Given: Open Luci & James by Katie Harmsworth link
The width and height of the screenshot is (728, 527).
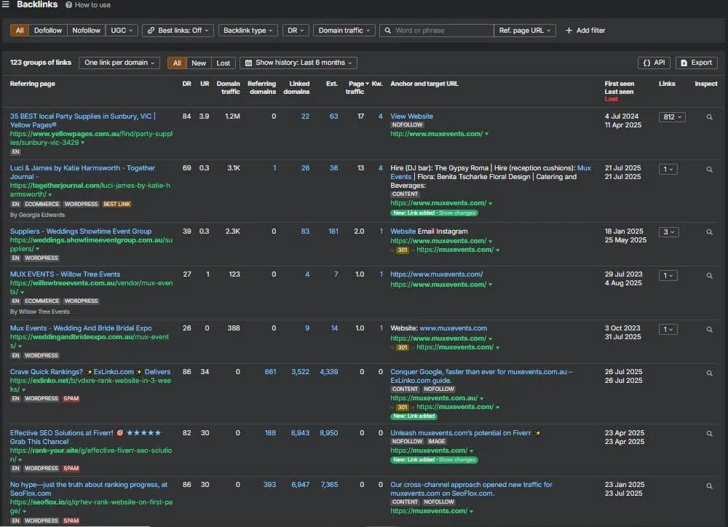Looking at the screenshot, I should point(82,173).
